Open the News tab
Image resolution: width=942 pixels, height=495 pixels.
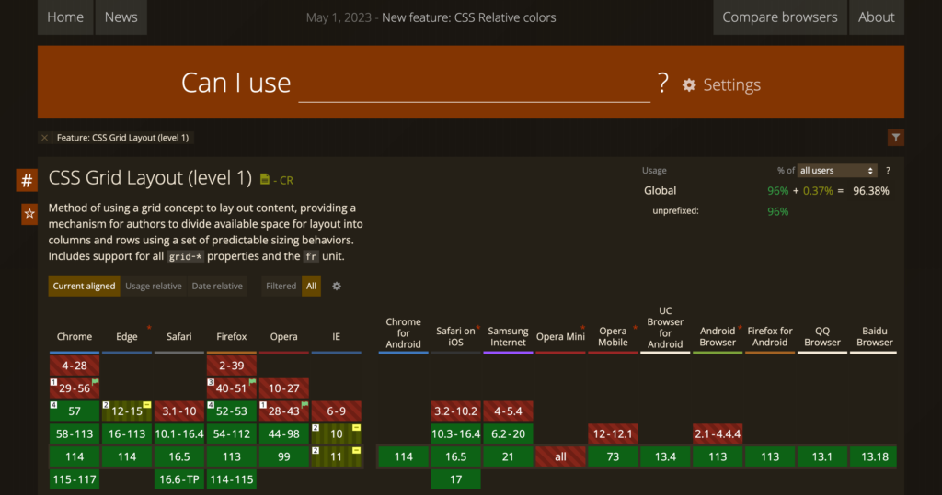tap(121, 17)
